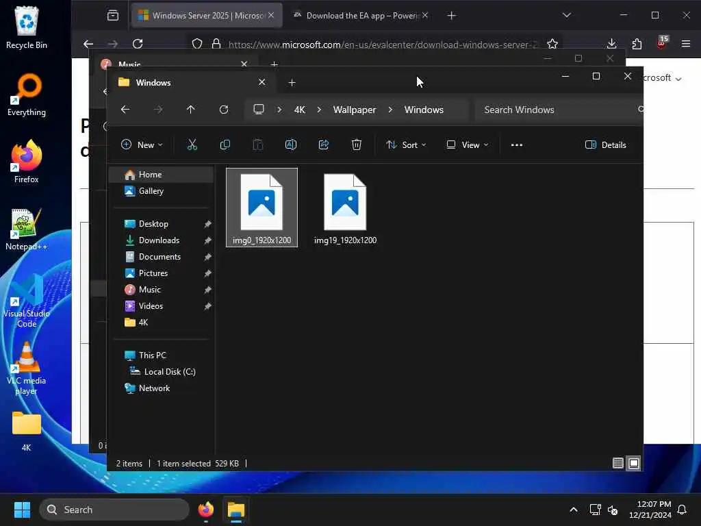Image resolution: width=701 pixels, height=526 pixels.
Task: Close the Windows Explorer tab
Action: pos(262,82)
